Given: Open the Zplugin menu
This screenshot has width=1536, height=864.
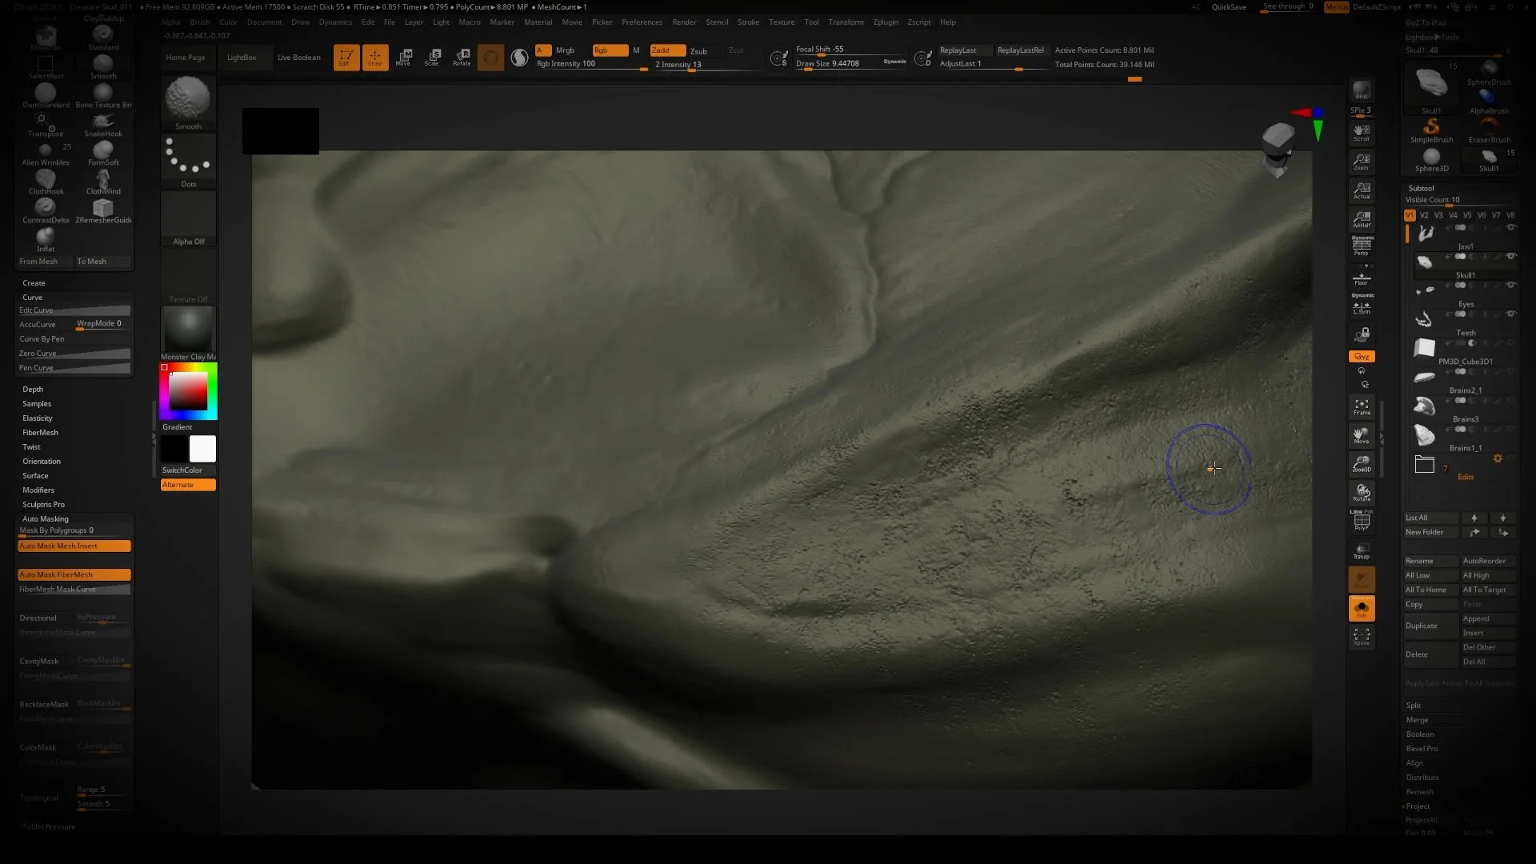Looking at the screenshot, I should coord(885,22).
